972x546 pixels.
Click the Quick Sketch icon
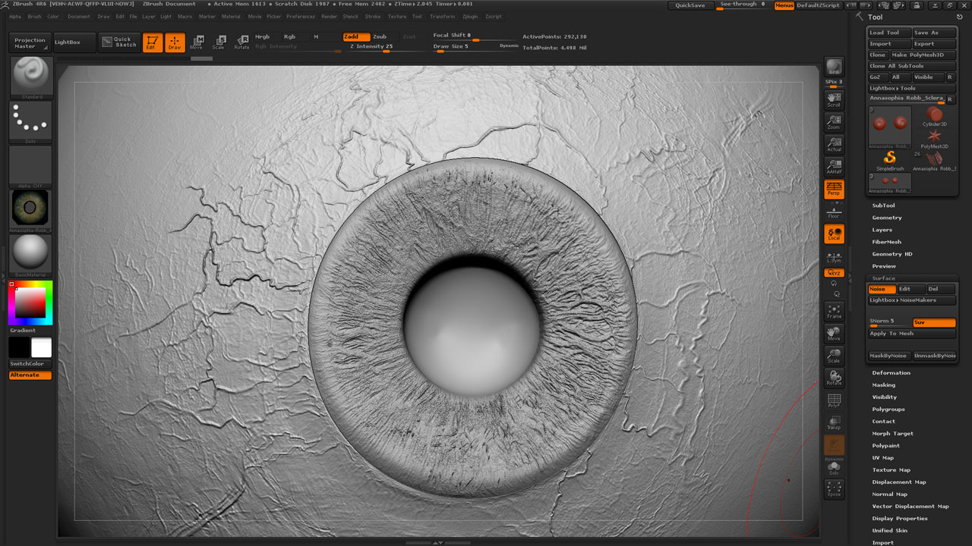[118, 42]
